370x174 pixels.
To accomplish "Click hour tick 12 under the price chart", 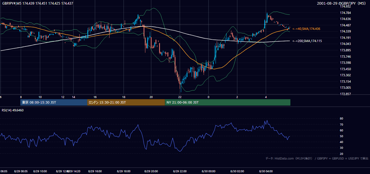I will point(63,97).
